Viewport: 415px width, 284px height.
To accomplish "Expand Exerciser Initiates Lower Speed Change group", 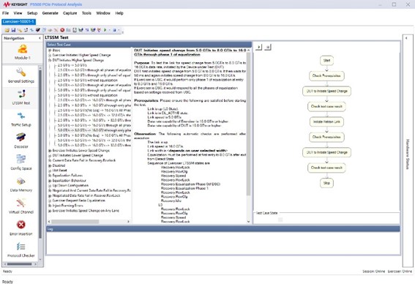I will [x=50, y=151].
